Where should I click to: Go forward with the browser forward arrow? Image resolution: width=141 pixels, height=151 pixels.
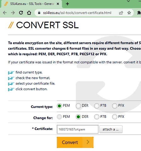point(13,13)
